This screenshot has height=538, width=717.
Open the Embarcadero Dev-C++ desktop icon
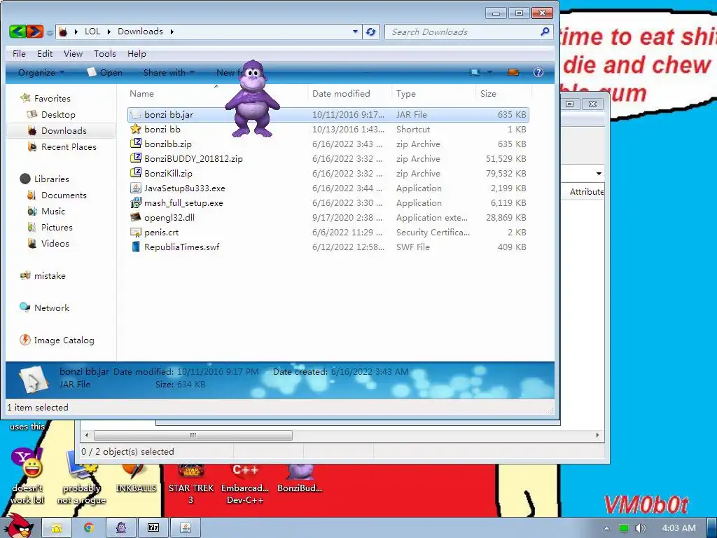tap(245, 484)
